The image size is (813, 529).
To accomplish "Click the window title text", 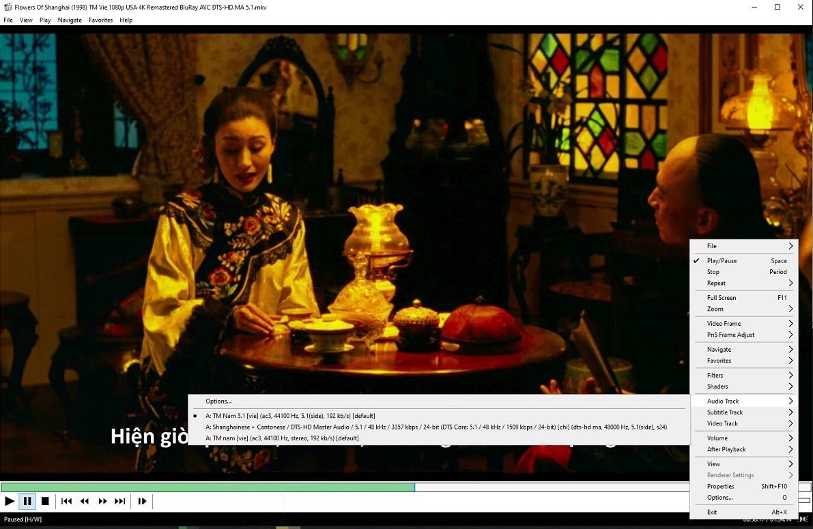I will (x=141, y=7).
